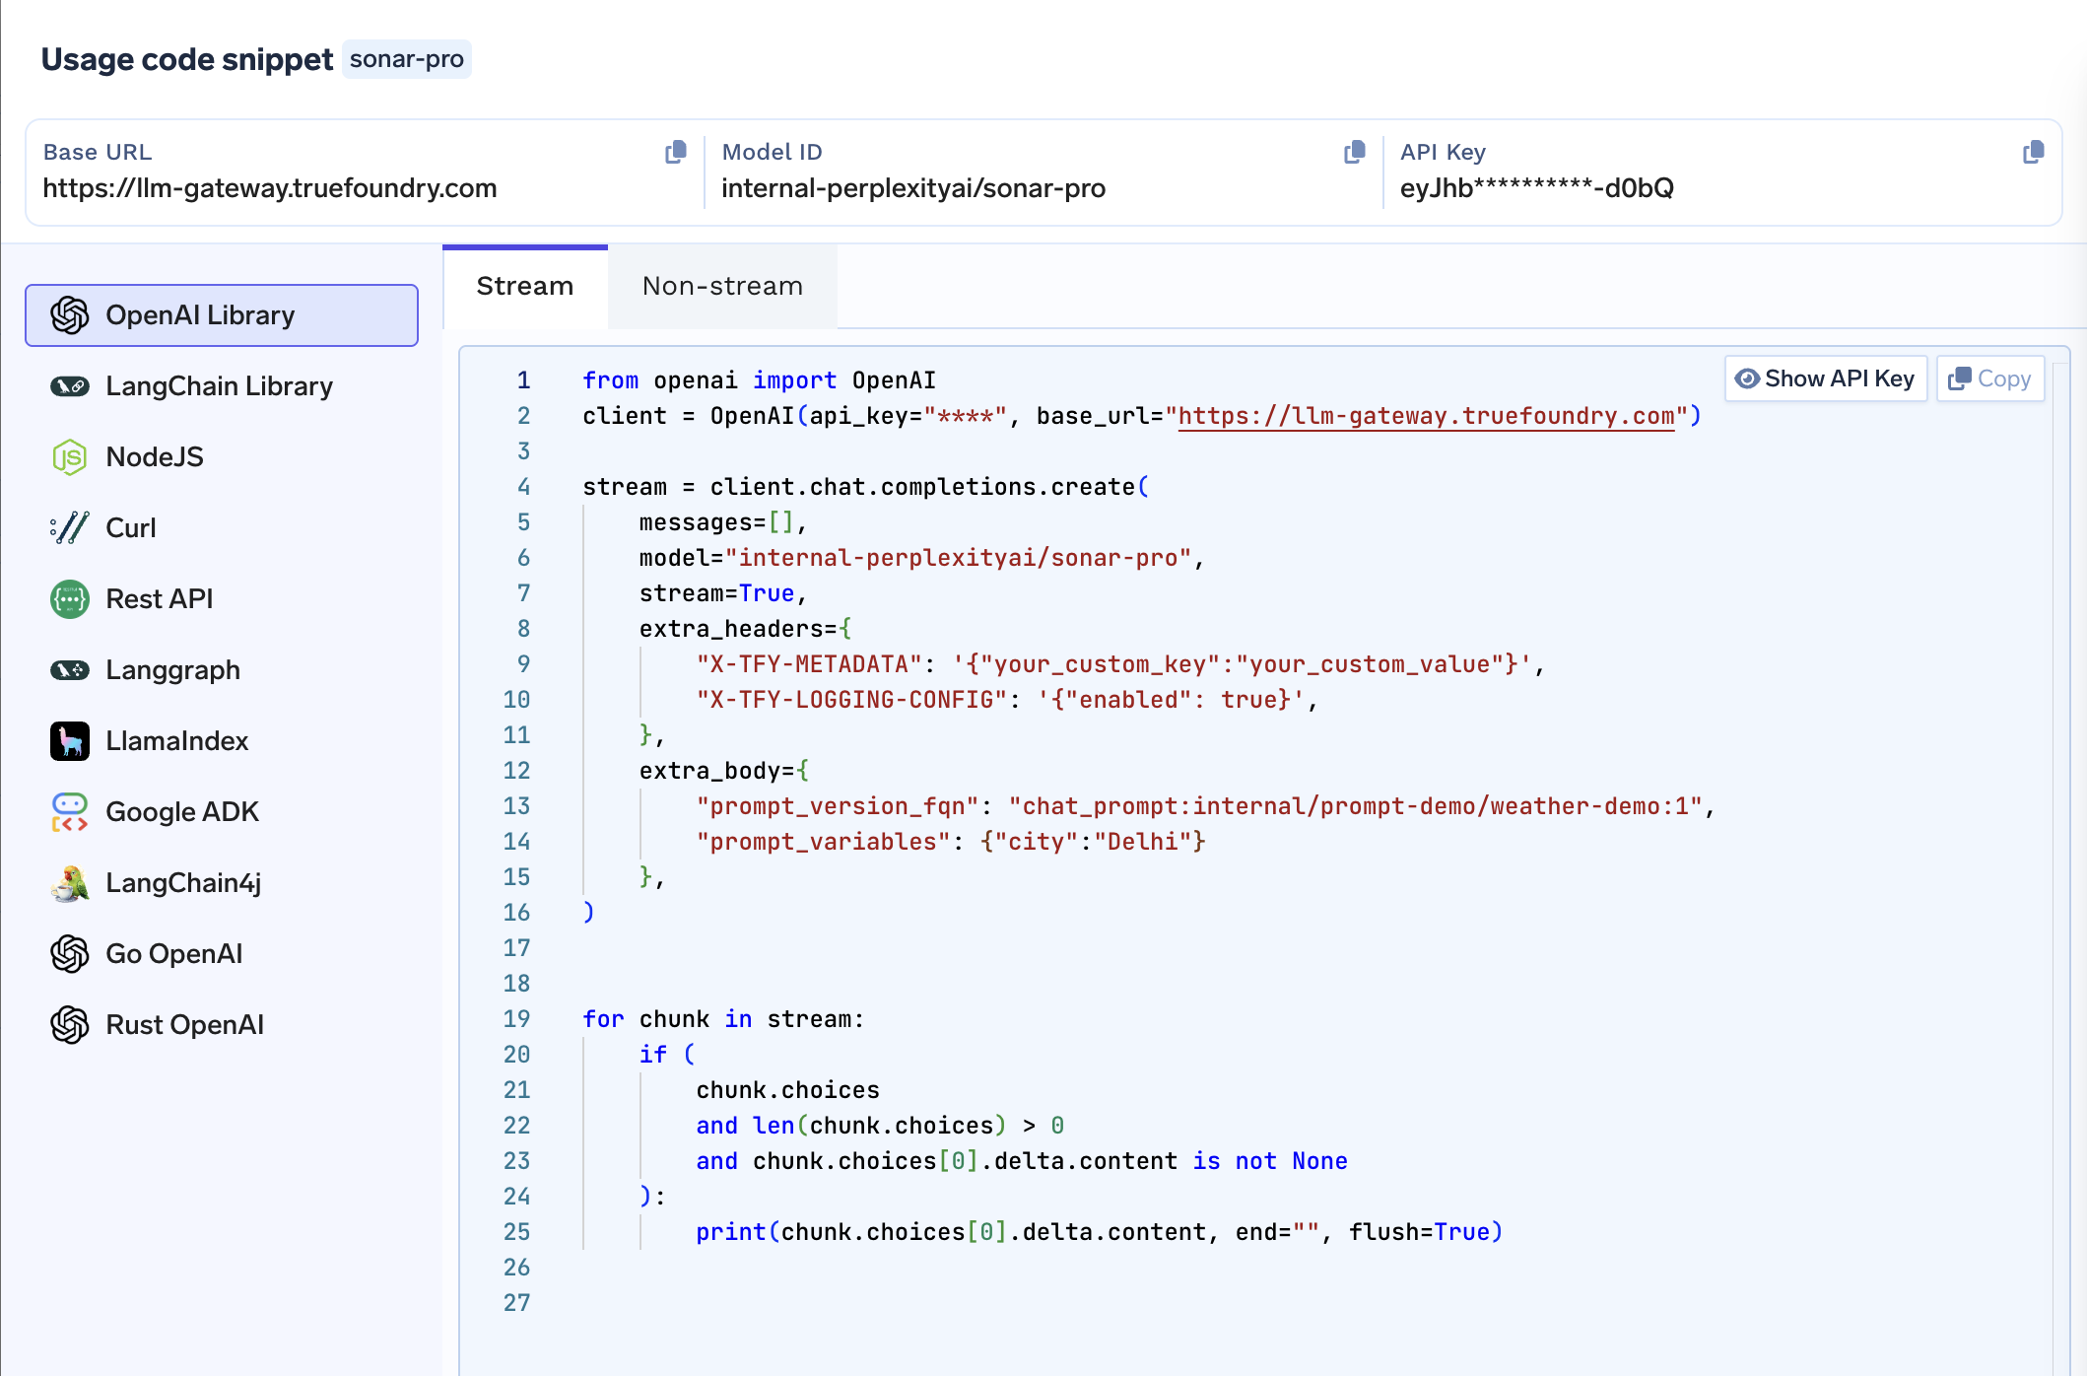Click the Rust OpenAI icon

point(70,1025)
